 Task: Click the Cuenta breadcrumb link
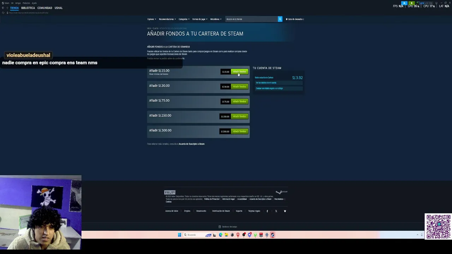pos(155,28)
